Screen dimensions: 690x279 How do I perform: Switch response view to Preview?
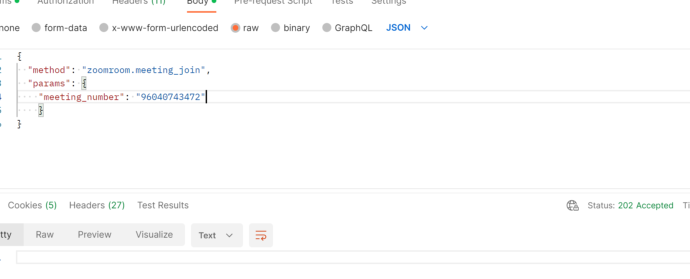[95, 235]
